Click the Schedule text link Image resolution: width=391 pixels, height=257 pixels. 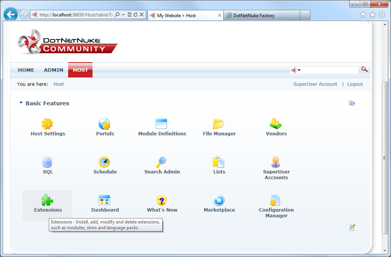pyautogui.click(x=105, y=172)
